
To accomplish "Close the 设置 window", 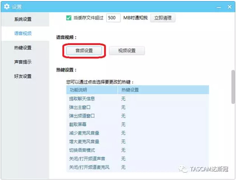I will pos(229,7).
